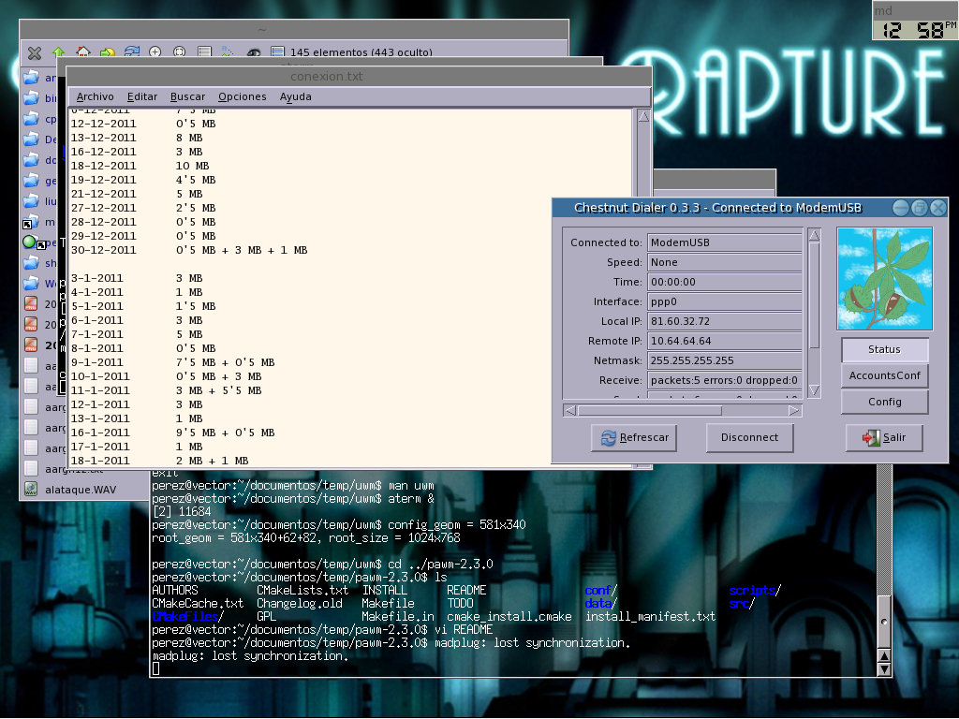
Task: Click the dialer vertical scrollbar thumb
Action: [814, 295]
